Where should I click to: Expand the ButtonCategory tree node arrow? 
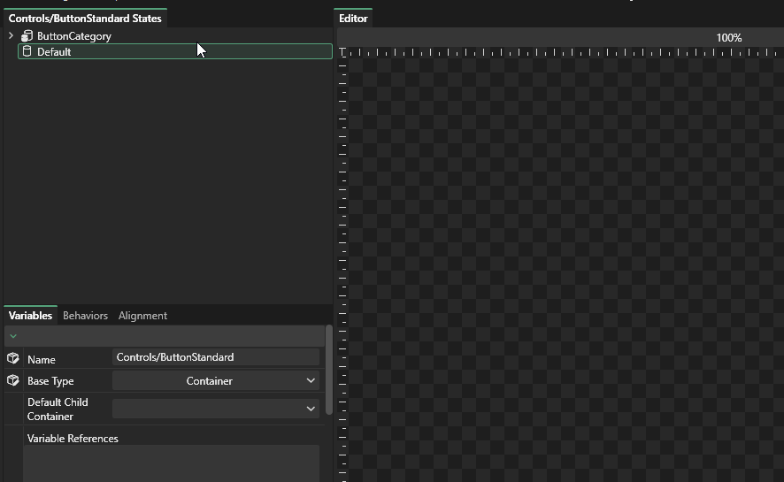tap(11, 36)
